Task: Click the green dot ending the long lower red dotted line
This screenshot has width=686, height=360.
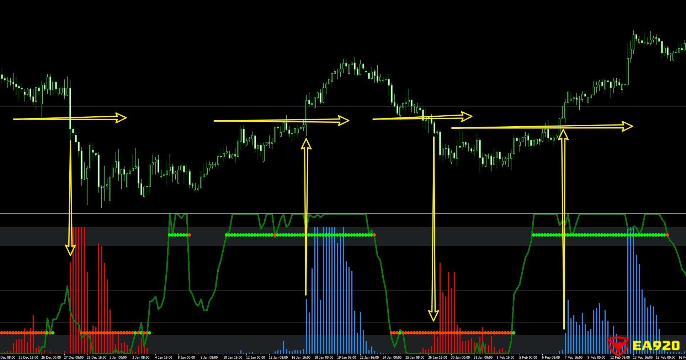Action: coord(514,333)
